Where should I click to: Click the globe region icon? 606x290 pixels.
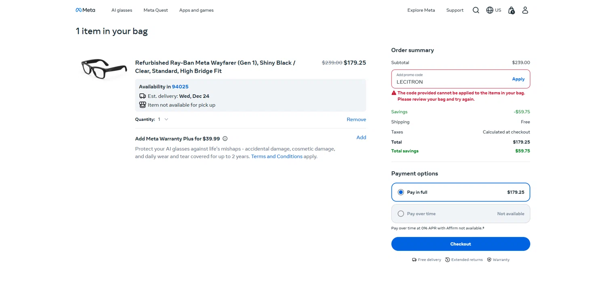(x=490, y=10)
